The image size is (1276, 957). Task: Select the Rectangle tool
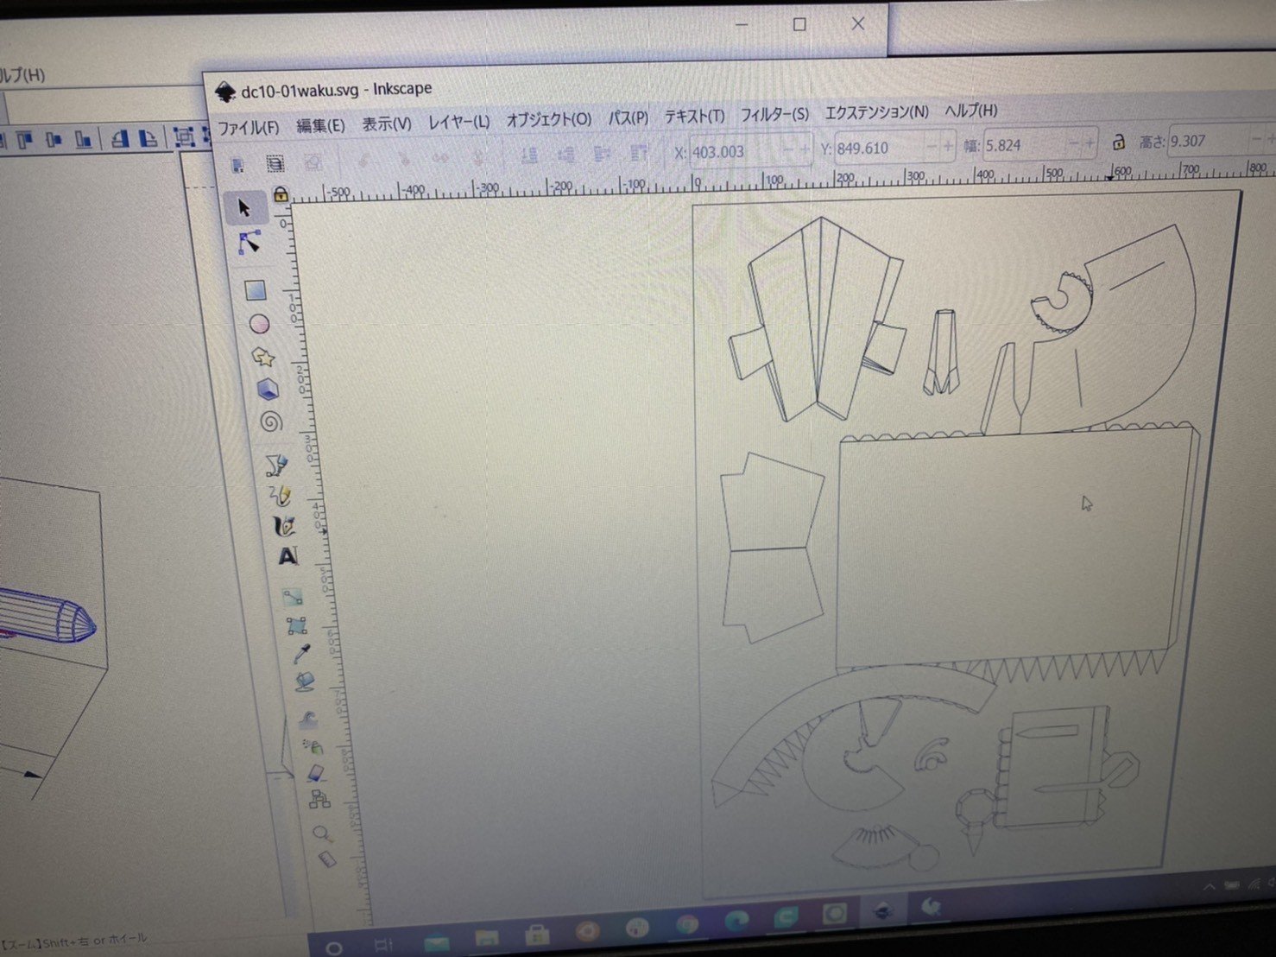[x=256, y=290]
